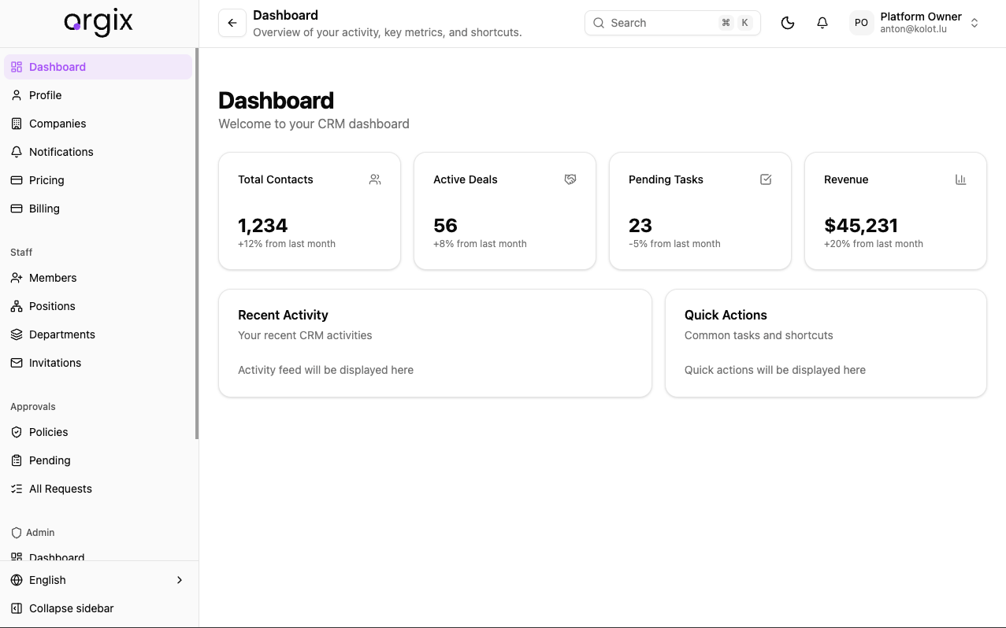Open the Companies sidebar menu item
The width and height of the screenshot is (1006, 628).
pos(58,124)
